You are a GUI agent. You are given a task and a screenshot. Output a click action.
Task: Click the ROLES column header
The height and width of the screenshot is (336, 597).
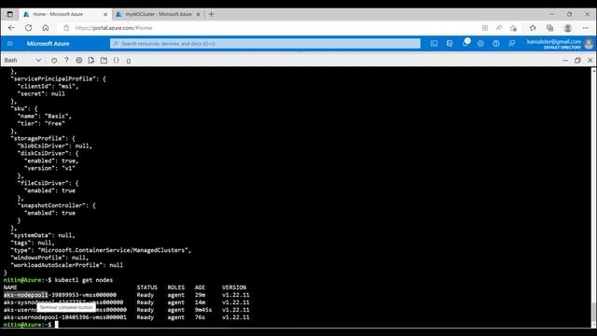(176, 287)
